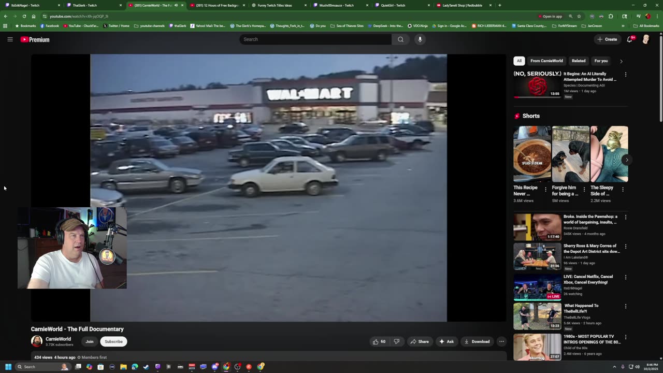Select the For you filter chip
Image resolution: width=663 pixels, height=373 pixels.
(x=601, y=61)
